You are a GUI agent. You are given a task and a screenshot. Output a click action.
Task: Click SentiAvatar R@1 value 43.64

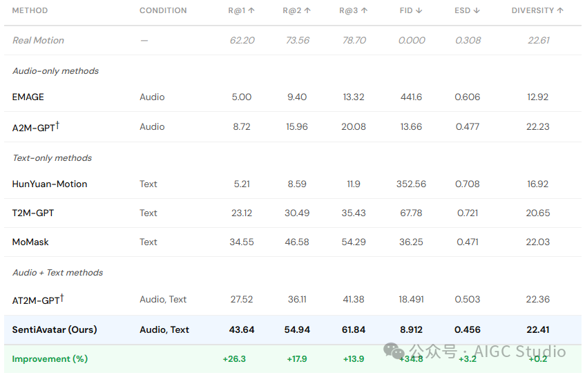(242, 330)
